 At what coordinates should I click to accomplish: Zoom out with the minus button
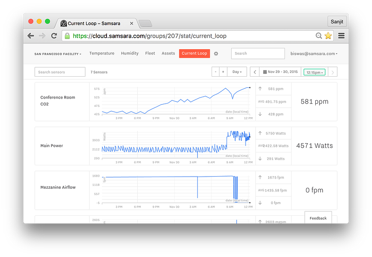215,72
